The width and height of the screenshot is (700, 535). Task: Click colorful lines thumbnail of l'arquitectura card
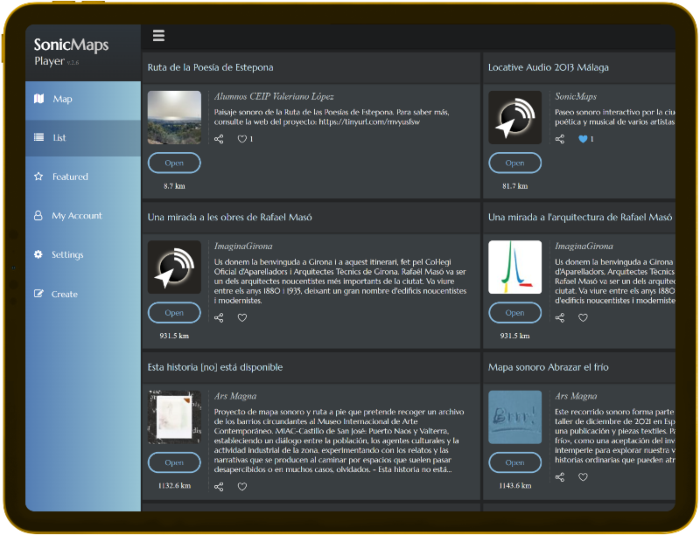514,267
